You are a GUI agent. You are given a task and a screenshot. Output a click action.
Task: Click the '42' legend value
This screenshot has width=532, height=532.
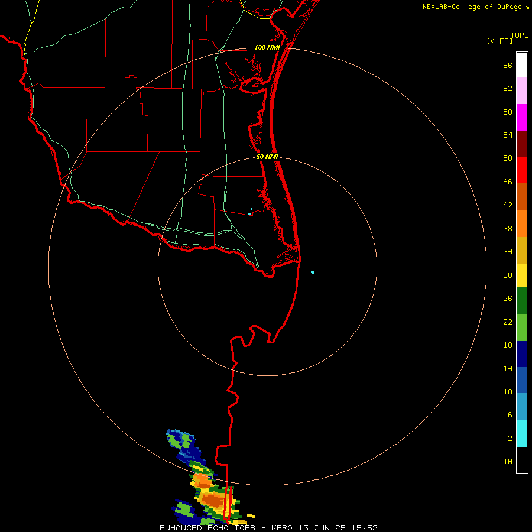pos(508,205)
